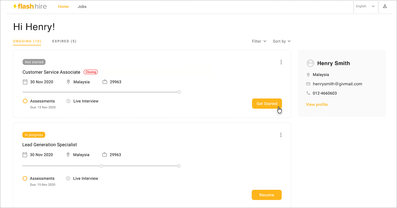Viewport: 397px width, 208px height.
Task: Open the kebab menu on Lead Generation Specialist card
Action: [281, 135]
